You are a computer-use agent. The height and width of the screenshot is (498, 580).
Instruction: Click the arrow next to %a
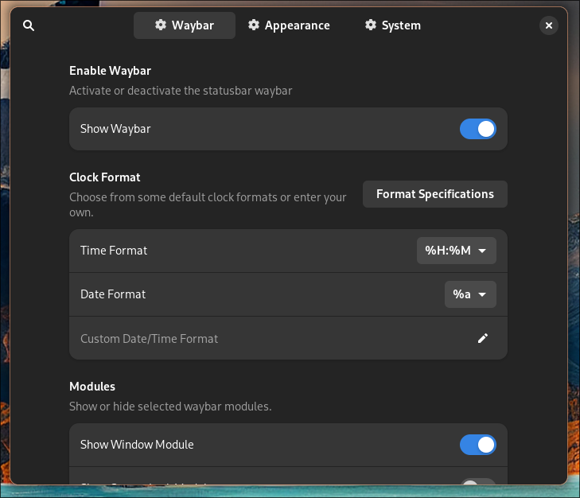point(482,294)
